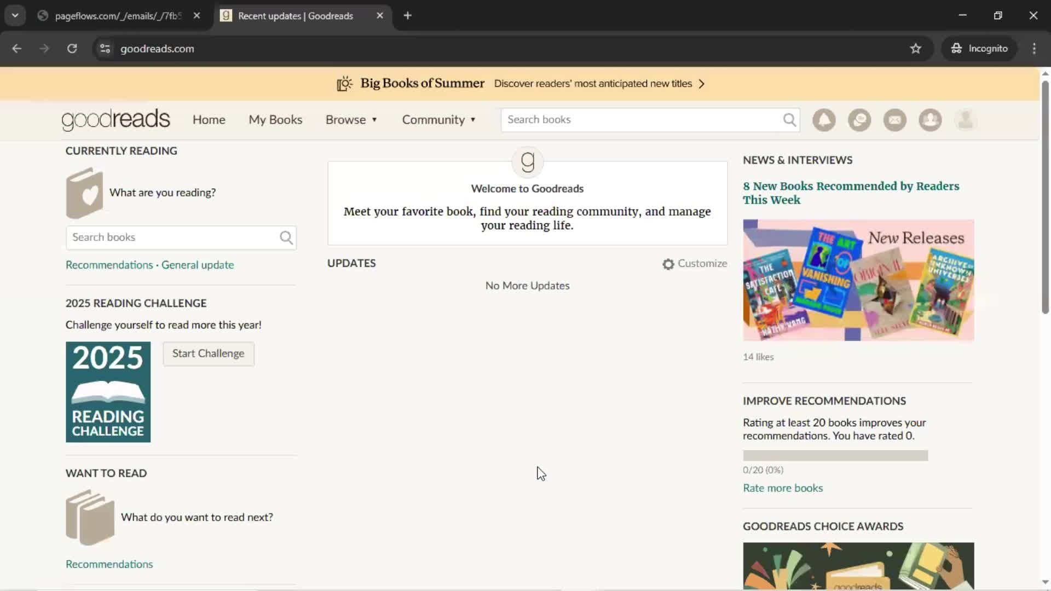Open the General update link
This screenshot has width=1051, height=591.
click(x=198, y=265)
